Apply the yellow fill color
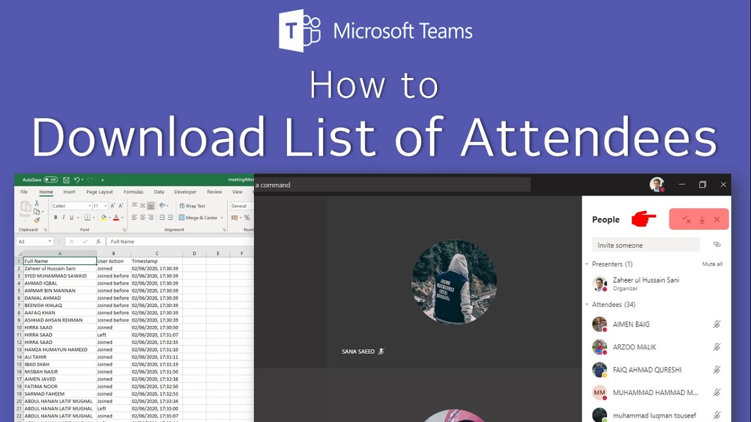751x422 pixels. 103,217
